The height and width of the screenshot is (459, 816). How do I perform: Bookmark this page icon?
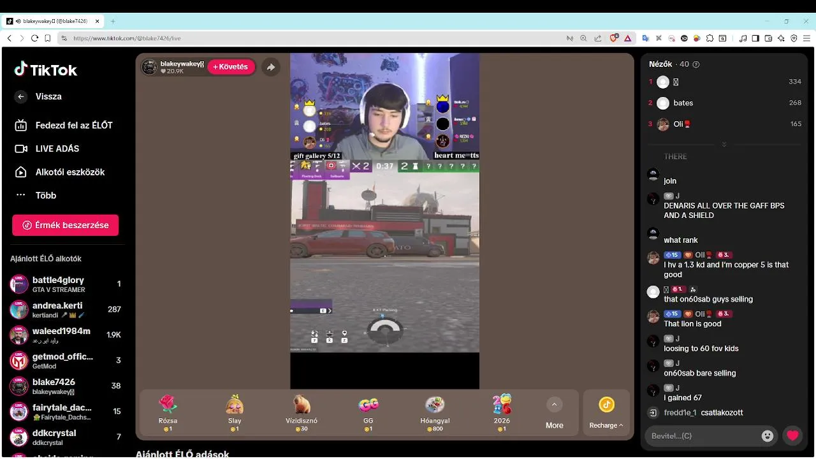[x=48, y=38]
